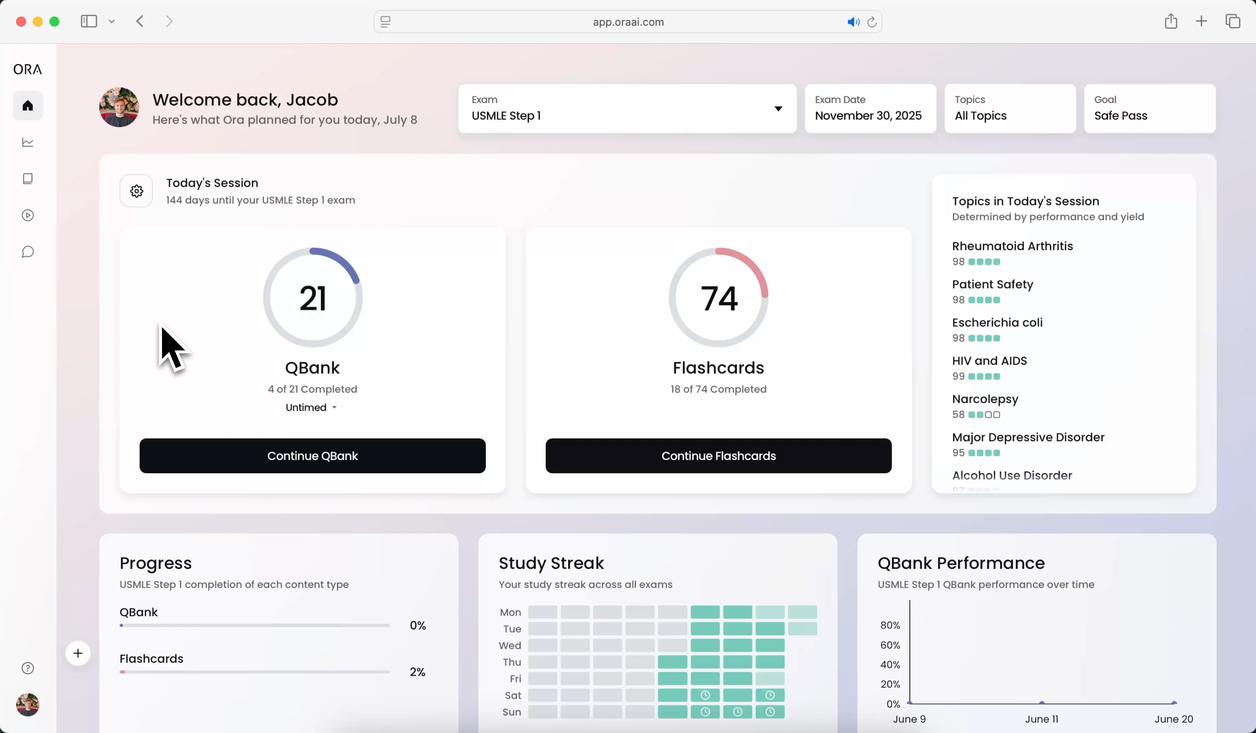Image resolution: width=1256 pixels, height=733 pixels.
Task: Toggle the Safari sidebar button
Action: pyautogui.click(x=89, y=21)
